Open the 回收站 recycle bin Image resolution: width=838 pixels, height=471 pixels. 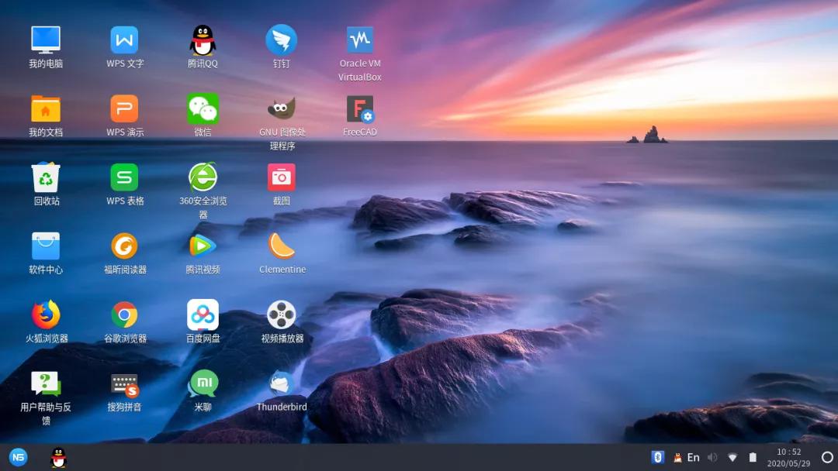46,177
